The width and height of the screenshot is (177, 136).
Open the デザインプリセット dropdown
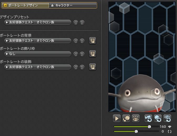pos(38,22)
